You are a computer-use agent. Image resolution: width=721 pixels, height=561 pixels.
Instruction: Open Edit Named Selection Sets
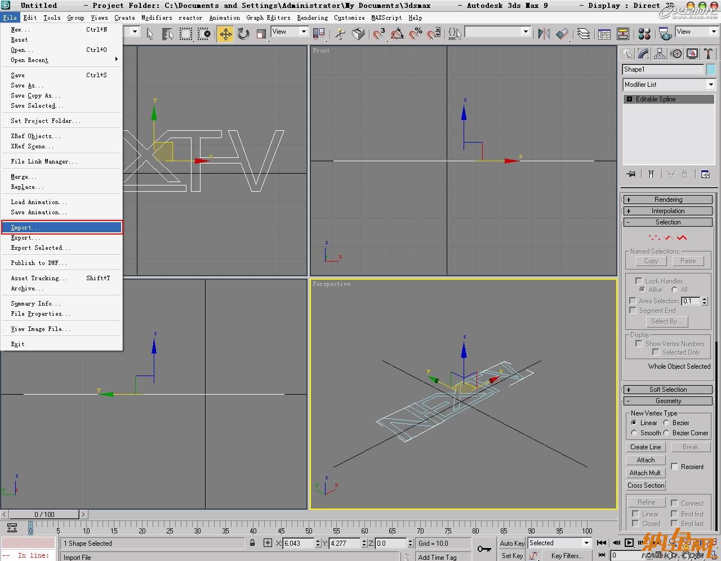(455, 34)
